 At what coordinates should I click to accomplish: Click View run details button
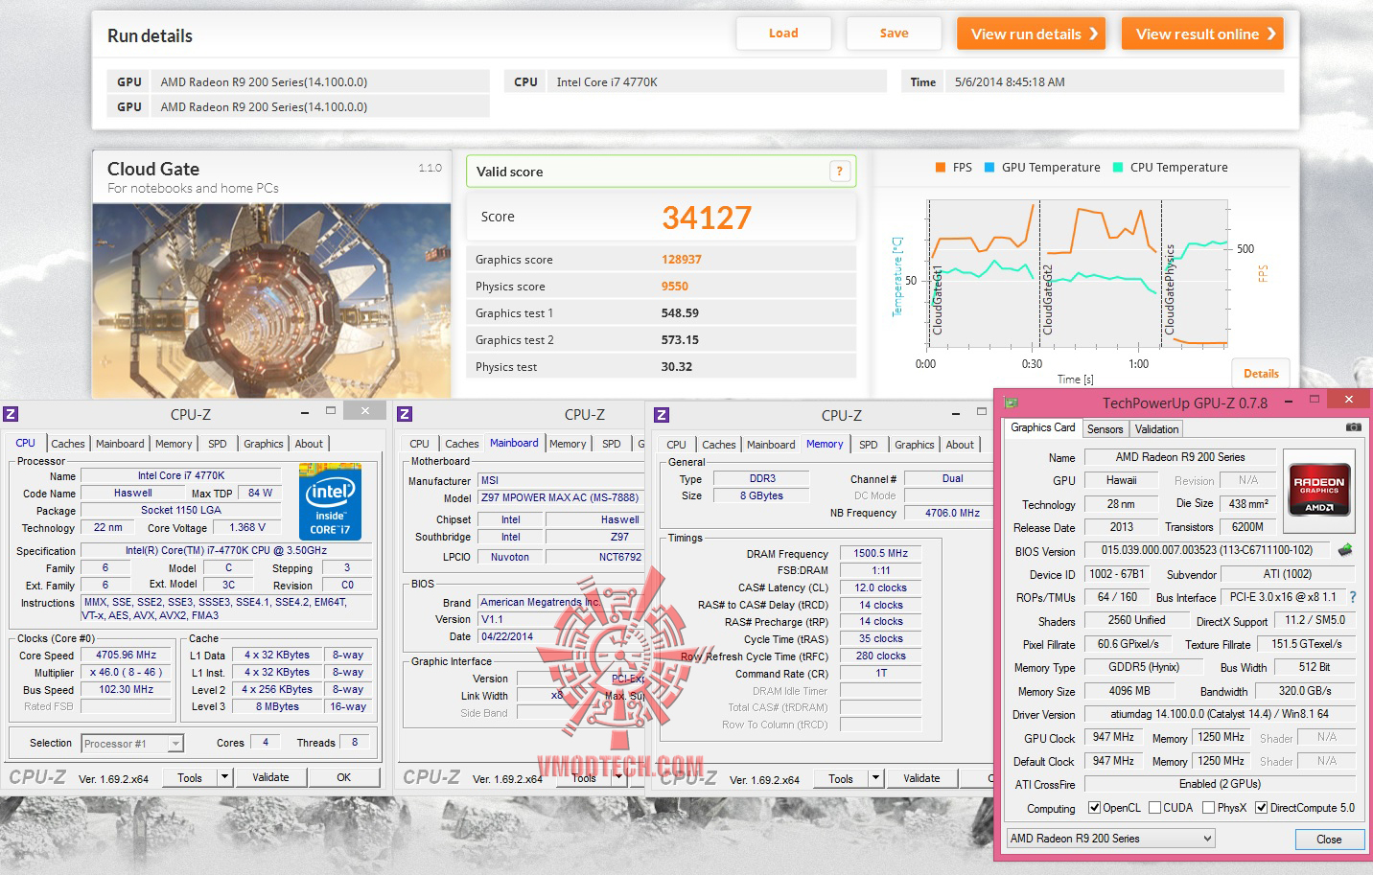pos(1031,34)
